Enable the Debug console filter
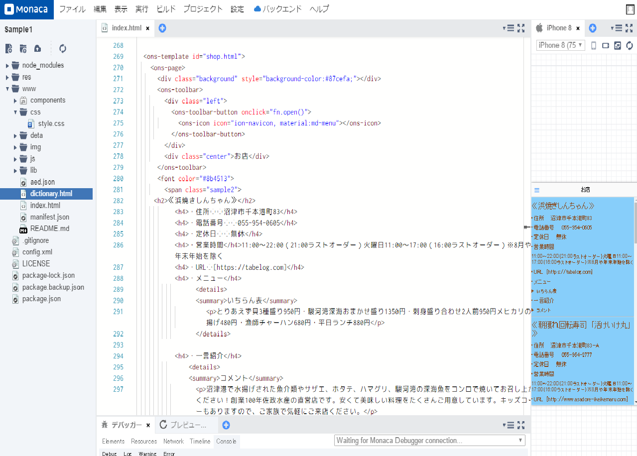 109,454
